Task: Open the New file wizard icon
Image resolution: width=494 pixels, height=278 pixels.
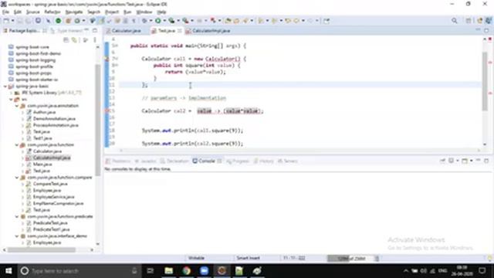Action: tap(6, 21)
